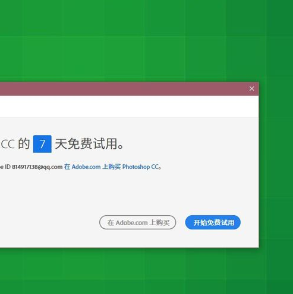The width and height of the screenshot is (293, 294).
Task: Click the 开始免费试用 button
Action: [x=213, y=222]
